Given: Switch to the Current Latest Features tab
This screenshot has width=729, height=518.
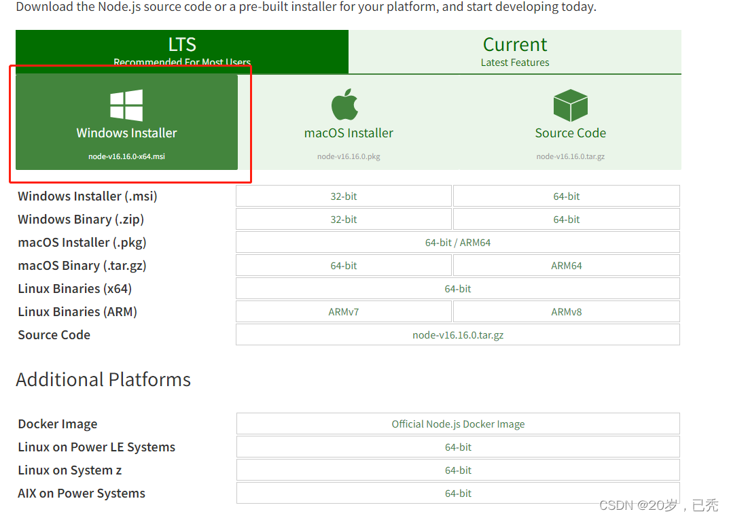Looking at the screenshot, I should (515, 52).
